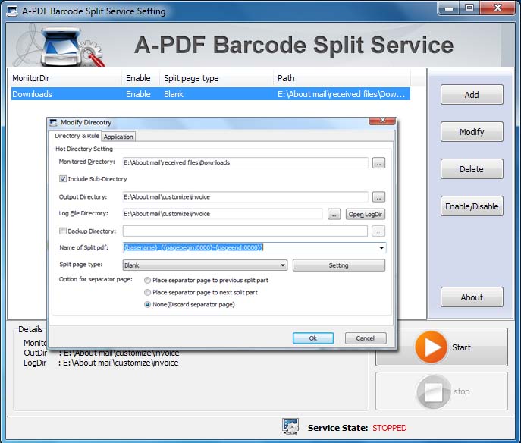Select the Directory & Rule tab

pyautogui.click(x=77, y=136)
